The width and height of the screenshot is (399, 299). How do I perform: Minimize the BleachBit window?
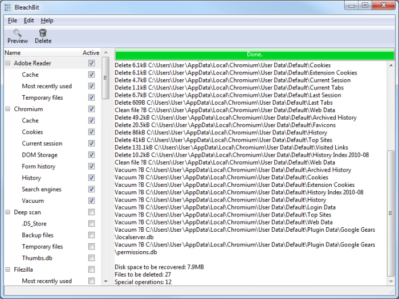pos(352,5)
